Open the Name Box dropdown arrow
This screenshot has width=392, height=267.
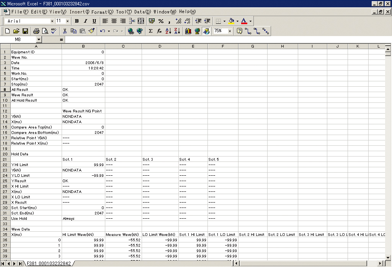[x=39, y=40]
